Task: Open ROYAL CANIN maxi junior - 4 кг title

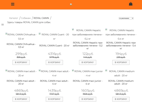Action: (x=88, y=82)
